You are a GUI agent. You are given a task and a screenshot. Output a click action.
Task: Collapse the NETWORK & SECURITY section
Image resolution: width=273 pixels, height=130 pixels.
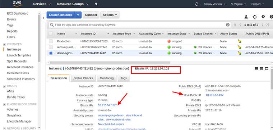[4, 129]
